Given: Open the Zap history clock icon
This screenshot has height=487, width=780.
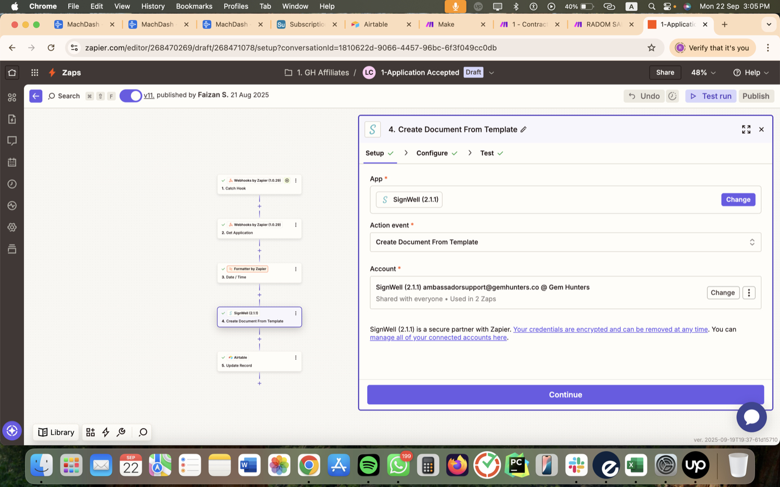Looking at the screenshot, I should pyautogui.click(x=12, y=184).
